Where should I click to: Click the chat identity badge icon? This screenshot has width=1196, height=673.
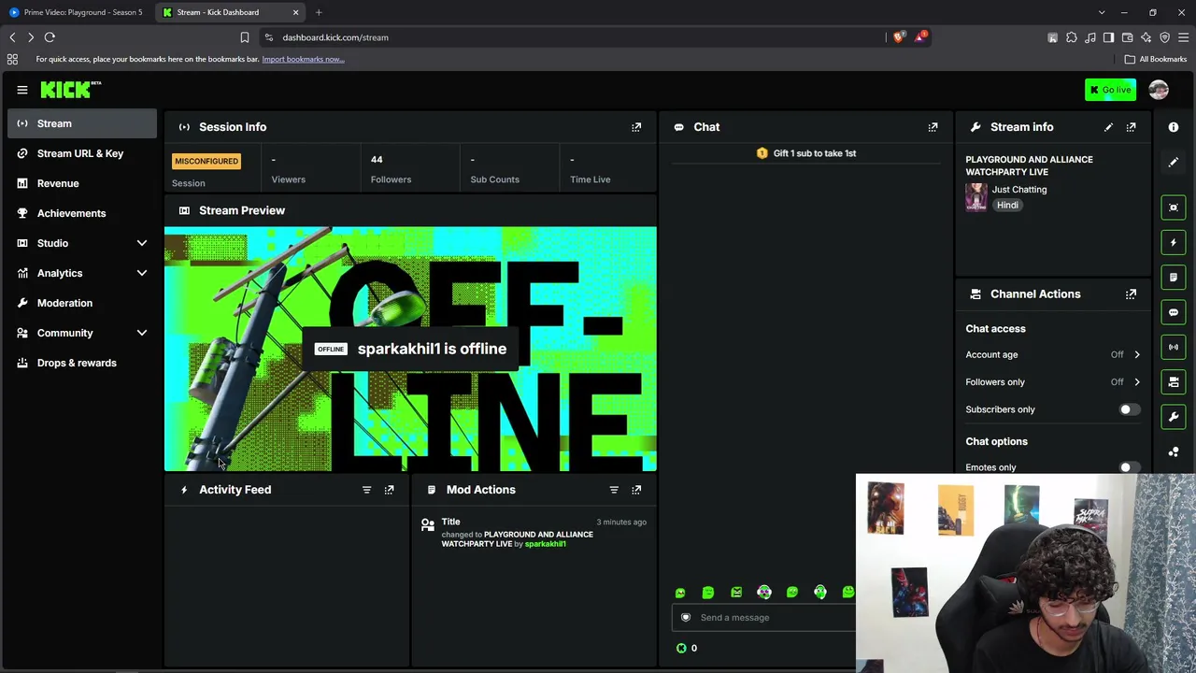686,618
